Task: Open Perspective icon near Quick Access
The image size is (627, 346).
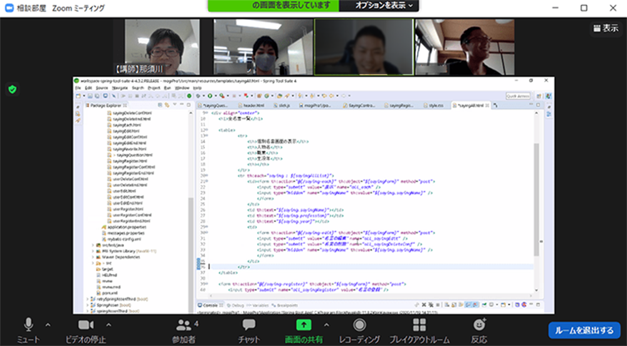Action: point(539,96)
